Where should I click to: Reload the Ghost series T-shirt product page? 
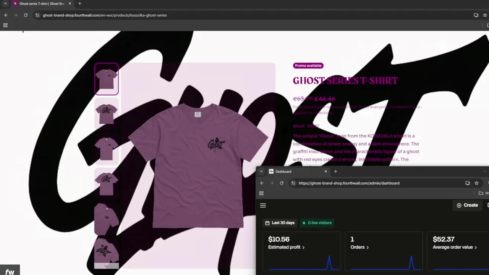coord(26,15)
